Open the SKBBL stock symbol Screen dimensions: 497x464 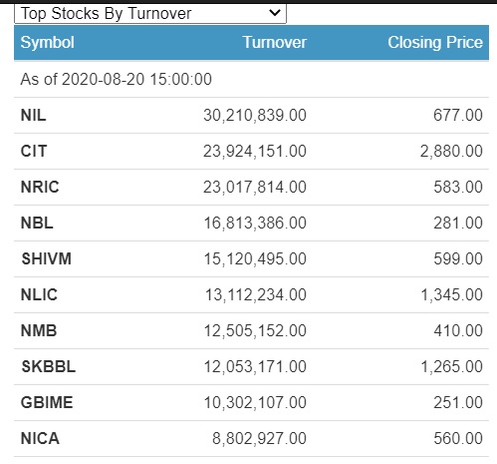[x=49, y=367]
